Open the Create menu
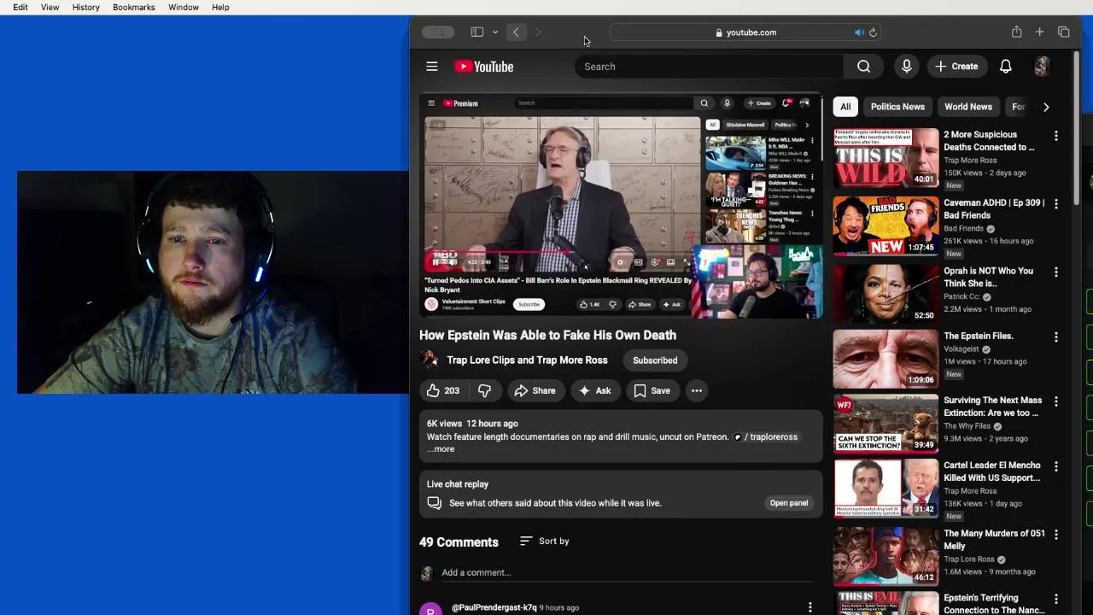The height and width of the screenshot is (615, 1093). click(x=956, y=67)
